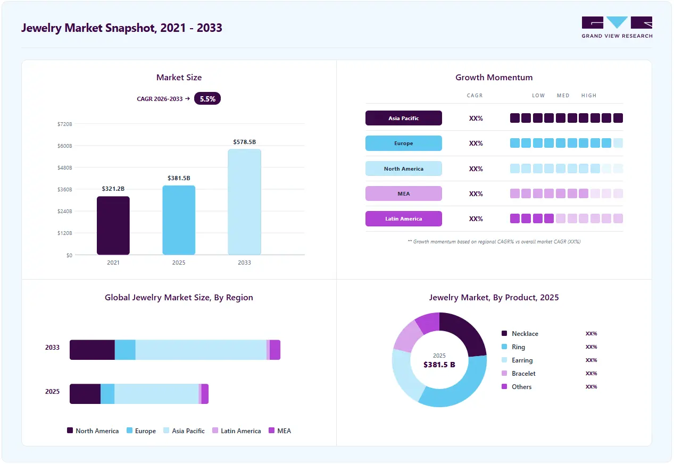Click the $321.2B value label
The width and height of the screenshot is (674, 464).
click(x=113, y=189)
